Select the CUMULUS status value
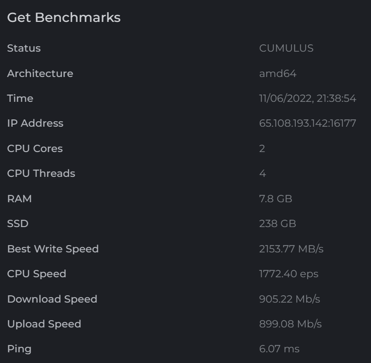 (286, 48)
